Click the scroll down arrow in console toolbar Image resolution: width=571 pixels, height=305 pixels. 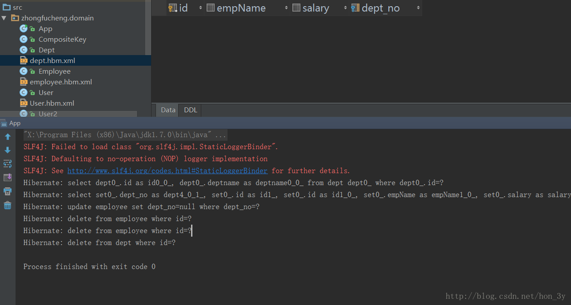pos(8,150)
